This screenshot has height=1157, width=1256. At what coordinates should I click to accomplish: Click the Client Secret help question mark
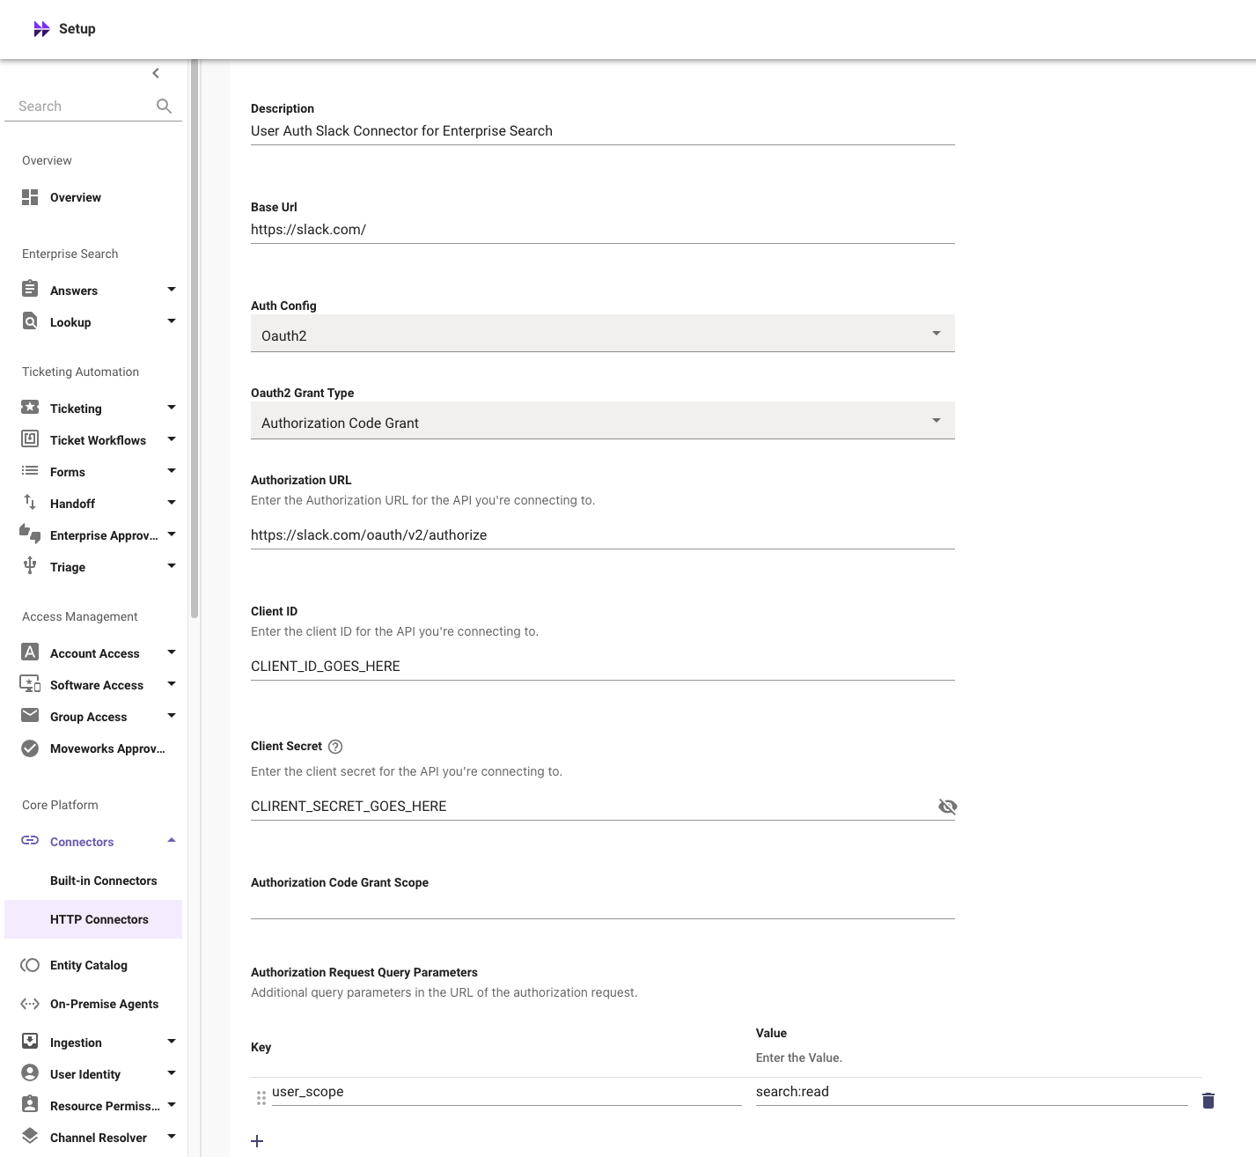tap(335, 747)
